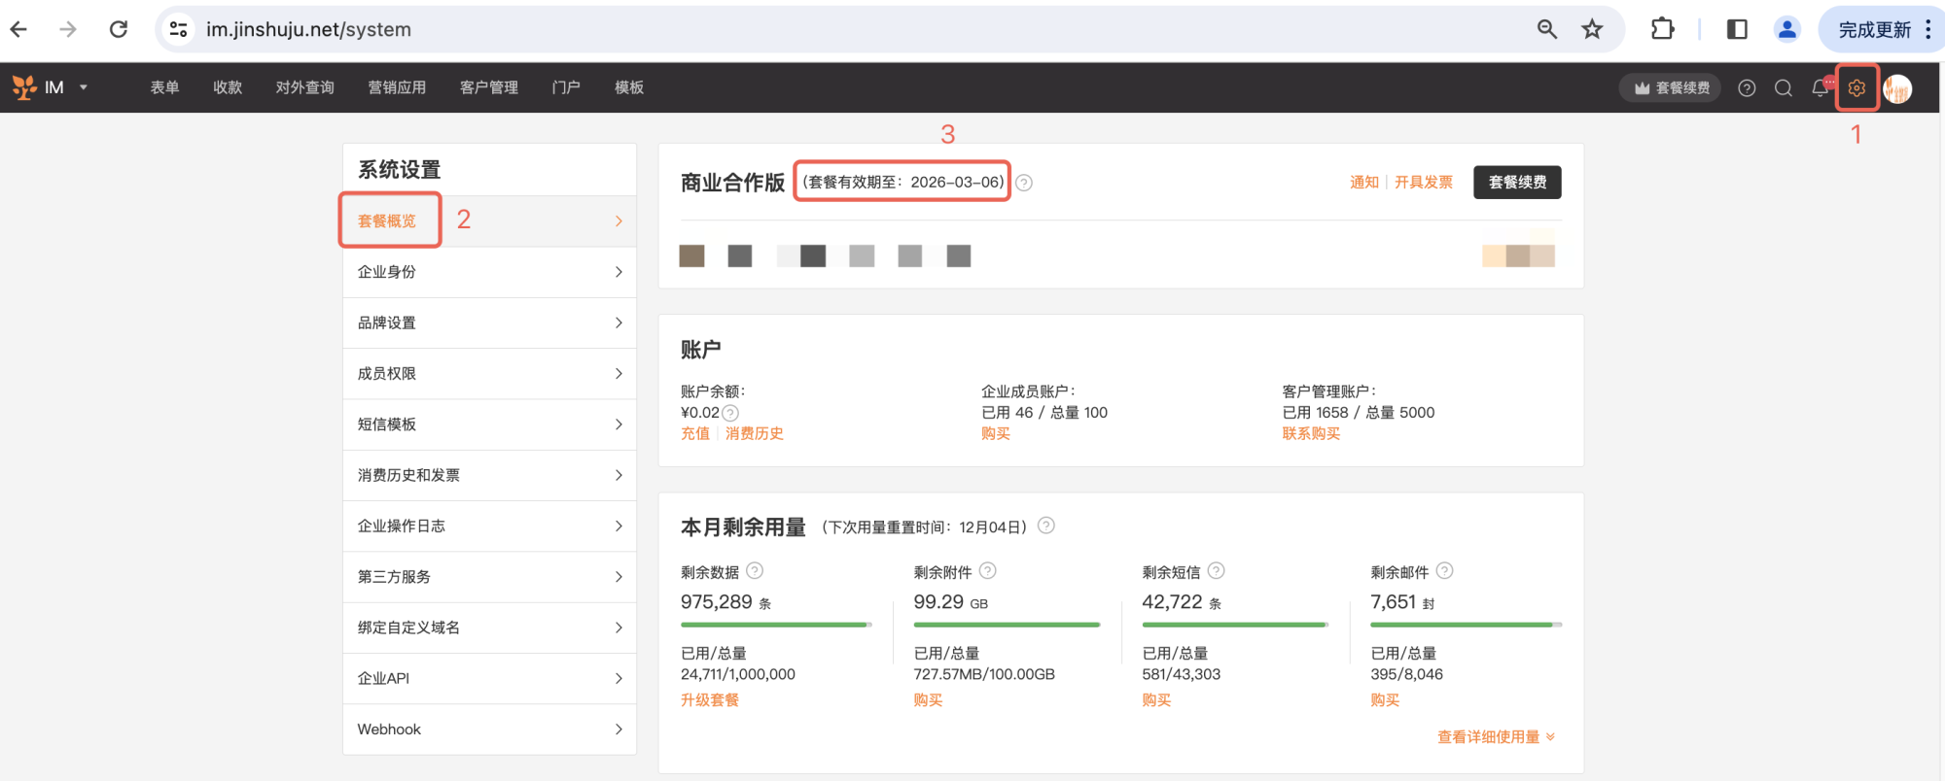This screenshot has height=781, width=1945.
Task: Click help icon beside 剩余数据
Action: click(755, 571)
